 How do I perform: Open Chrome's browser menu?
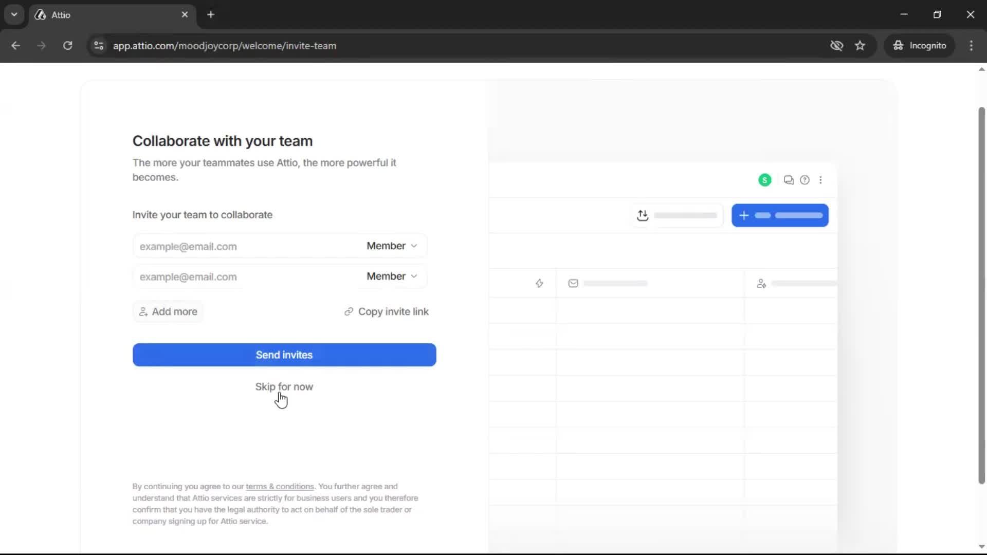coord(971,46)
